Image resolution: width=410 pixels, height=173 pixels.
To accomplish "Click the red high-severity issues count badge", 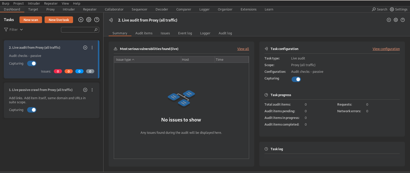I will (58, 72).
